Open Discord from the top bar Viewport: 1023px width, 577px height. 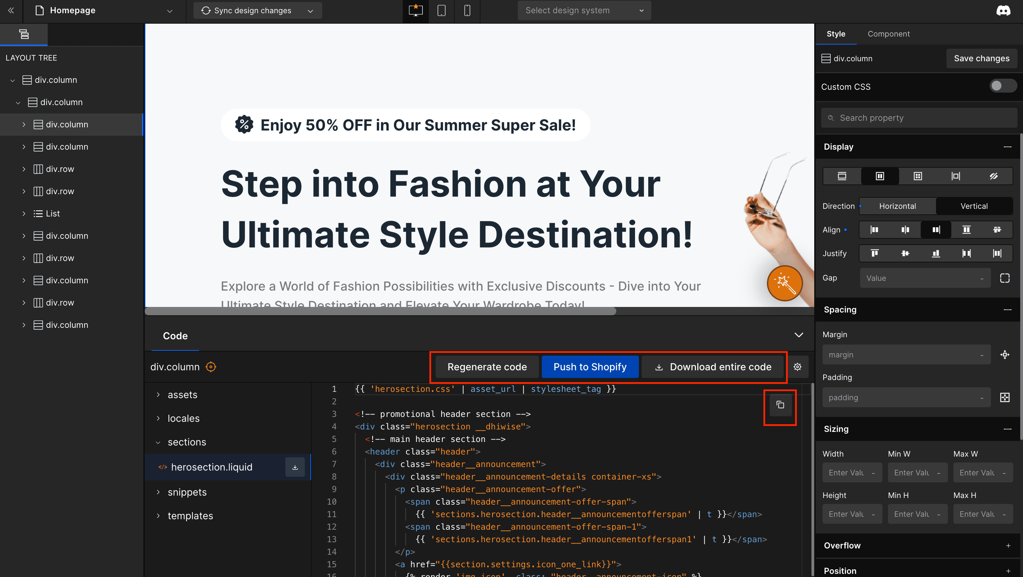[x=1004, y=10]
